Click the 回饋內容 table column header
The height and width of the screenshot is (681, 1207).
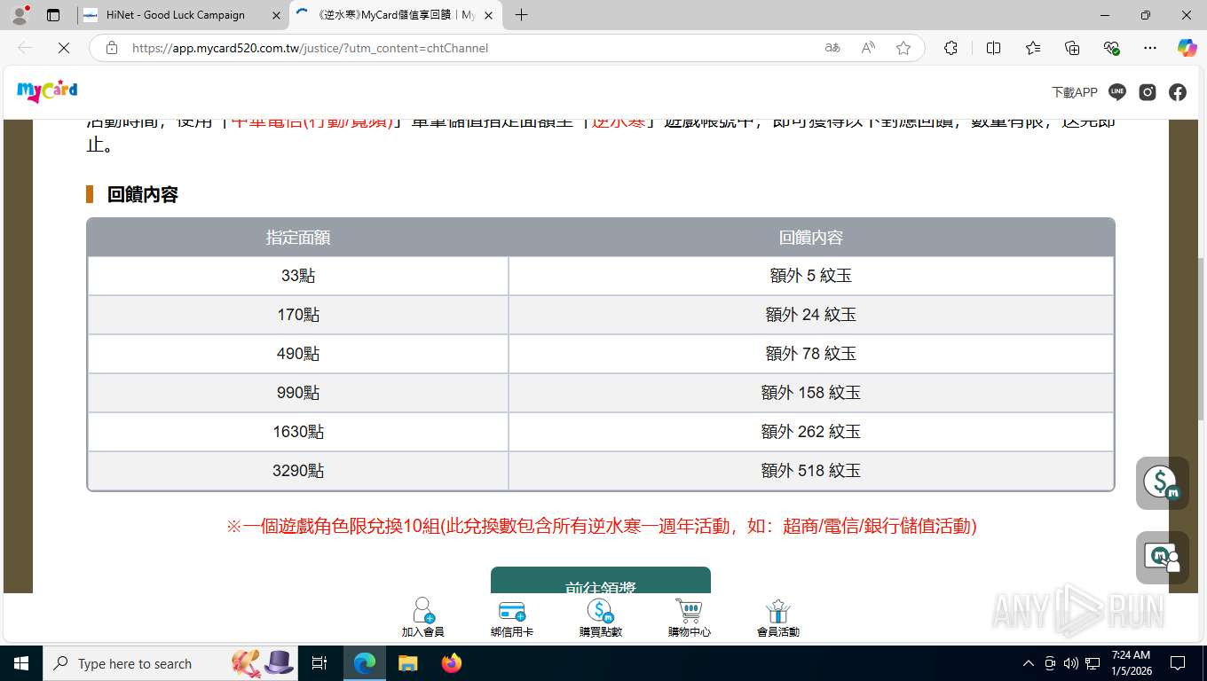coord(811,238)
